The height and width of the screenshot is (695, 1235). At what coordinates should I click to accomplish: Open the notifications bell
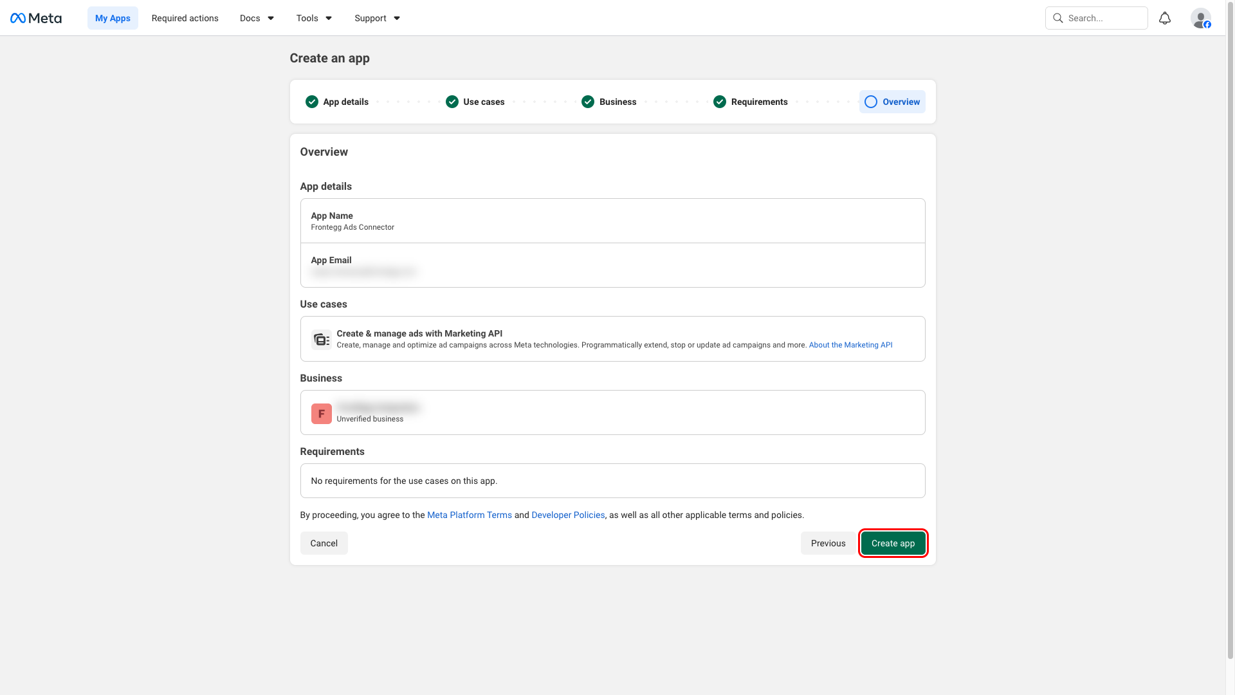coord(1165,18)
